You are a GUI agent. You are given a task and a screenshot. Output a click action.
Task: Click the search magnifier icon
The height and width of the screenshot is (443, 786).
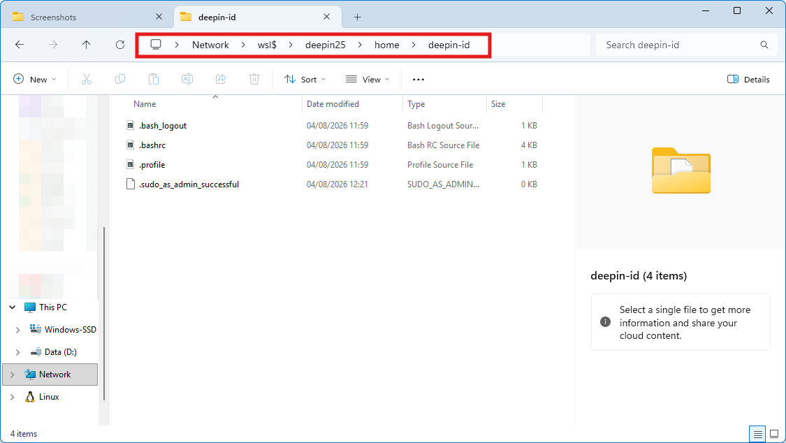[764, 45]
